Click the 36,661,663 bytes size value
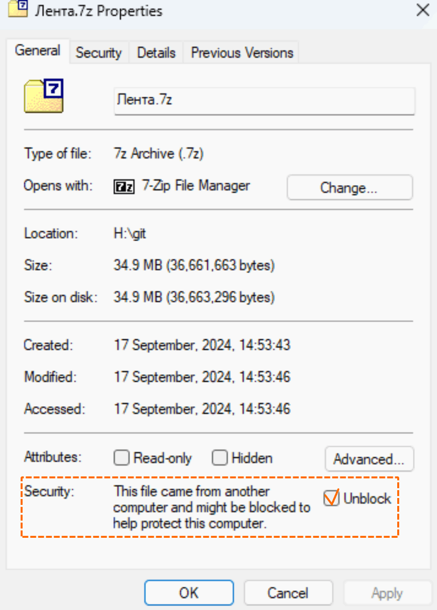Image resolution: width=437 pixels, height=610 pixels. point(220,266)
